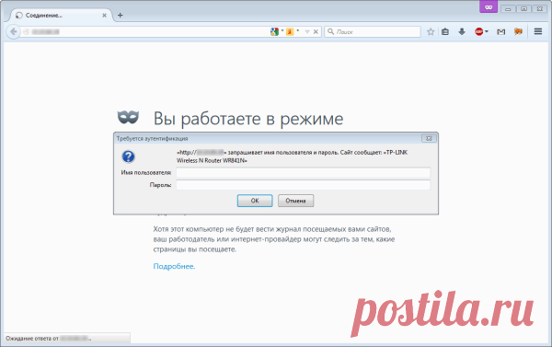Image resolution: width=552 pixels, height=347 pixels.
Task: Click the 'Требуется аутентификация' dialog title
Action: (x=152, y=138)
